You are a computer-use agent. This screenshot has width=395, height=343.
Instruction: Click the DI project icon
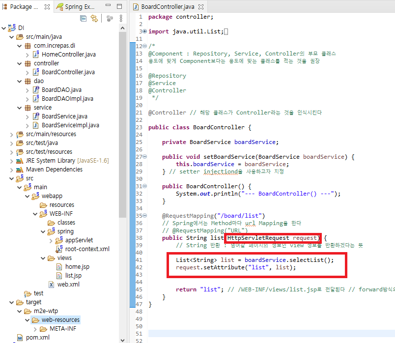[12, 28]
